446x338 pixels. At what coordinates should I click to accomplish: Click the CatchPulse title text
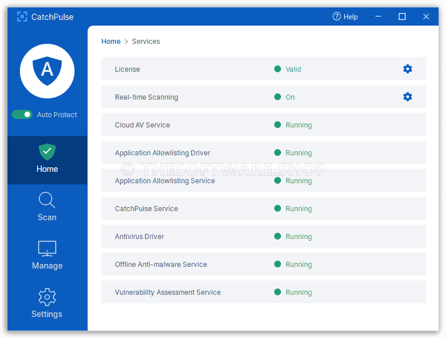[52, 17]
